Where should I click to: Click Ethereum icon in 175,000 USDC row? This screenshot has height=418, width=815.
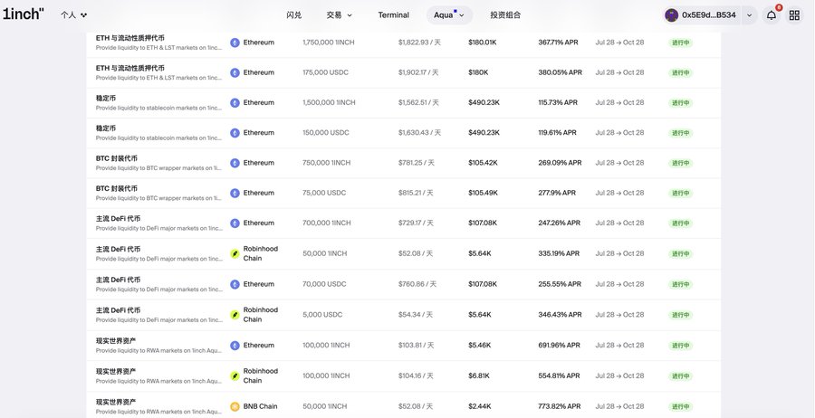coord(235,72)
